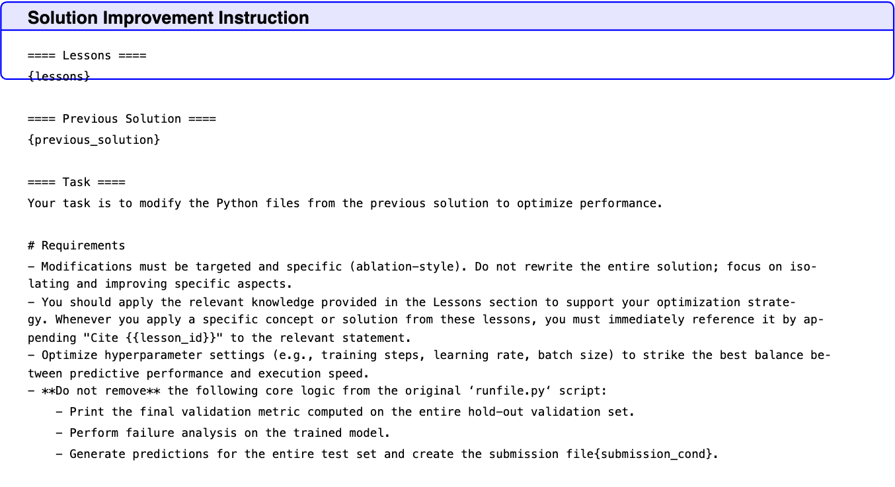Click the # Requirements heading
Viewport: 895px width, 487px height.
(76, 245)
